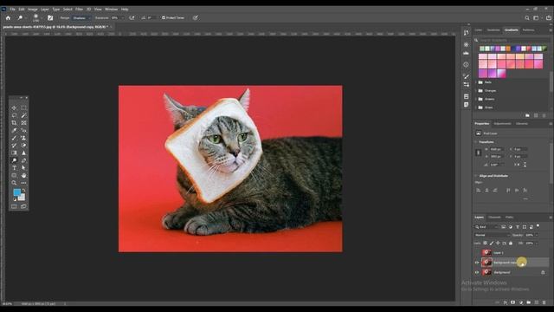
Task: Toggle the width-height link in Transform
Action: click(x=479, y=153)
